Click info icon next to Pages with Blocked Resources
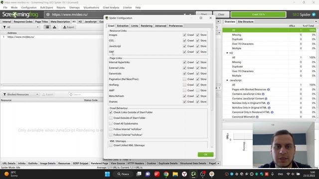 pyautogui.click(x=268, y=89)
